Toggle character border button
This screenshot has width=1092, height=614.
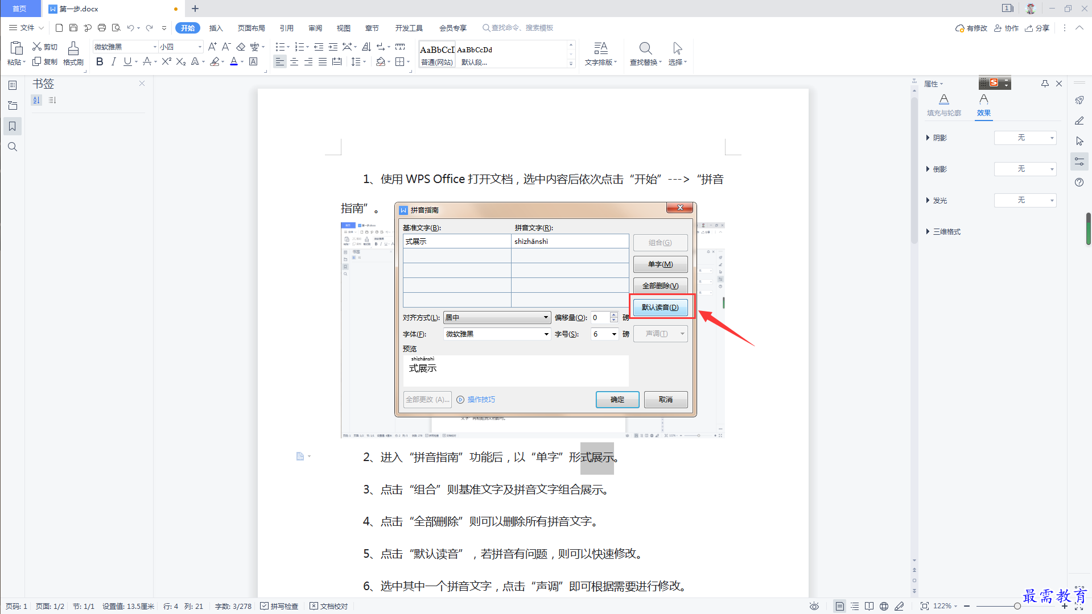(253, 61)
